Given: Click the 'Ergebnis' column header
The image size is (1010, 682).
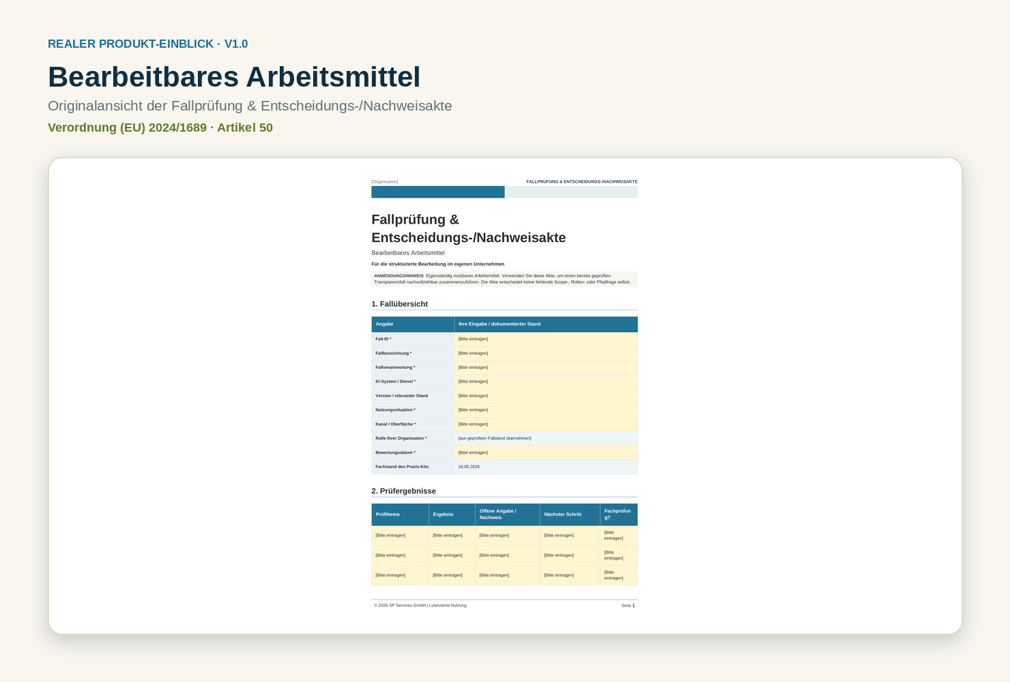Looking at the screenshot, I should point(452,515).
